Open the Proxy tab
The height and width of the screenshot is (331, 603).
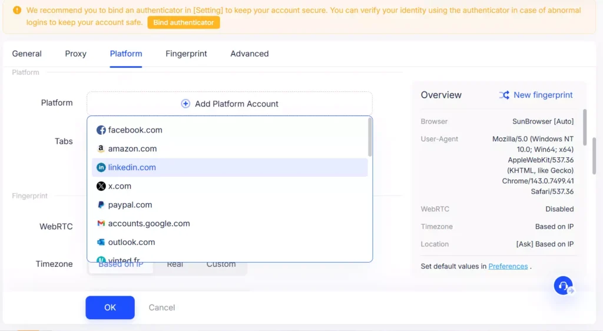click(75, 54)
